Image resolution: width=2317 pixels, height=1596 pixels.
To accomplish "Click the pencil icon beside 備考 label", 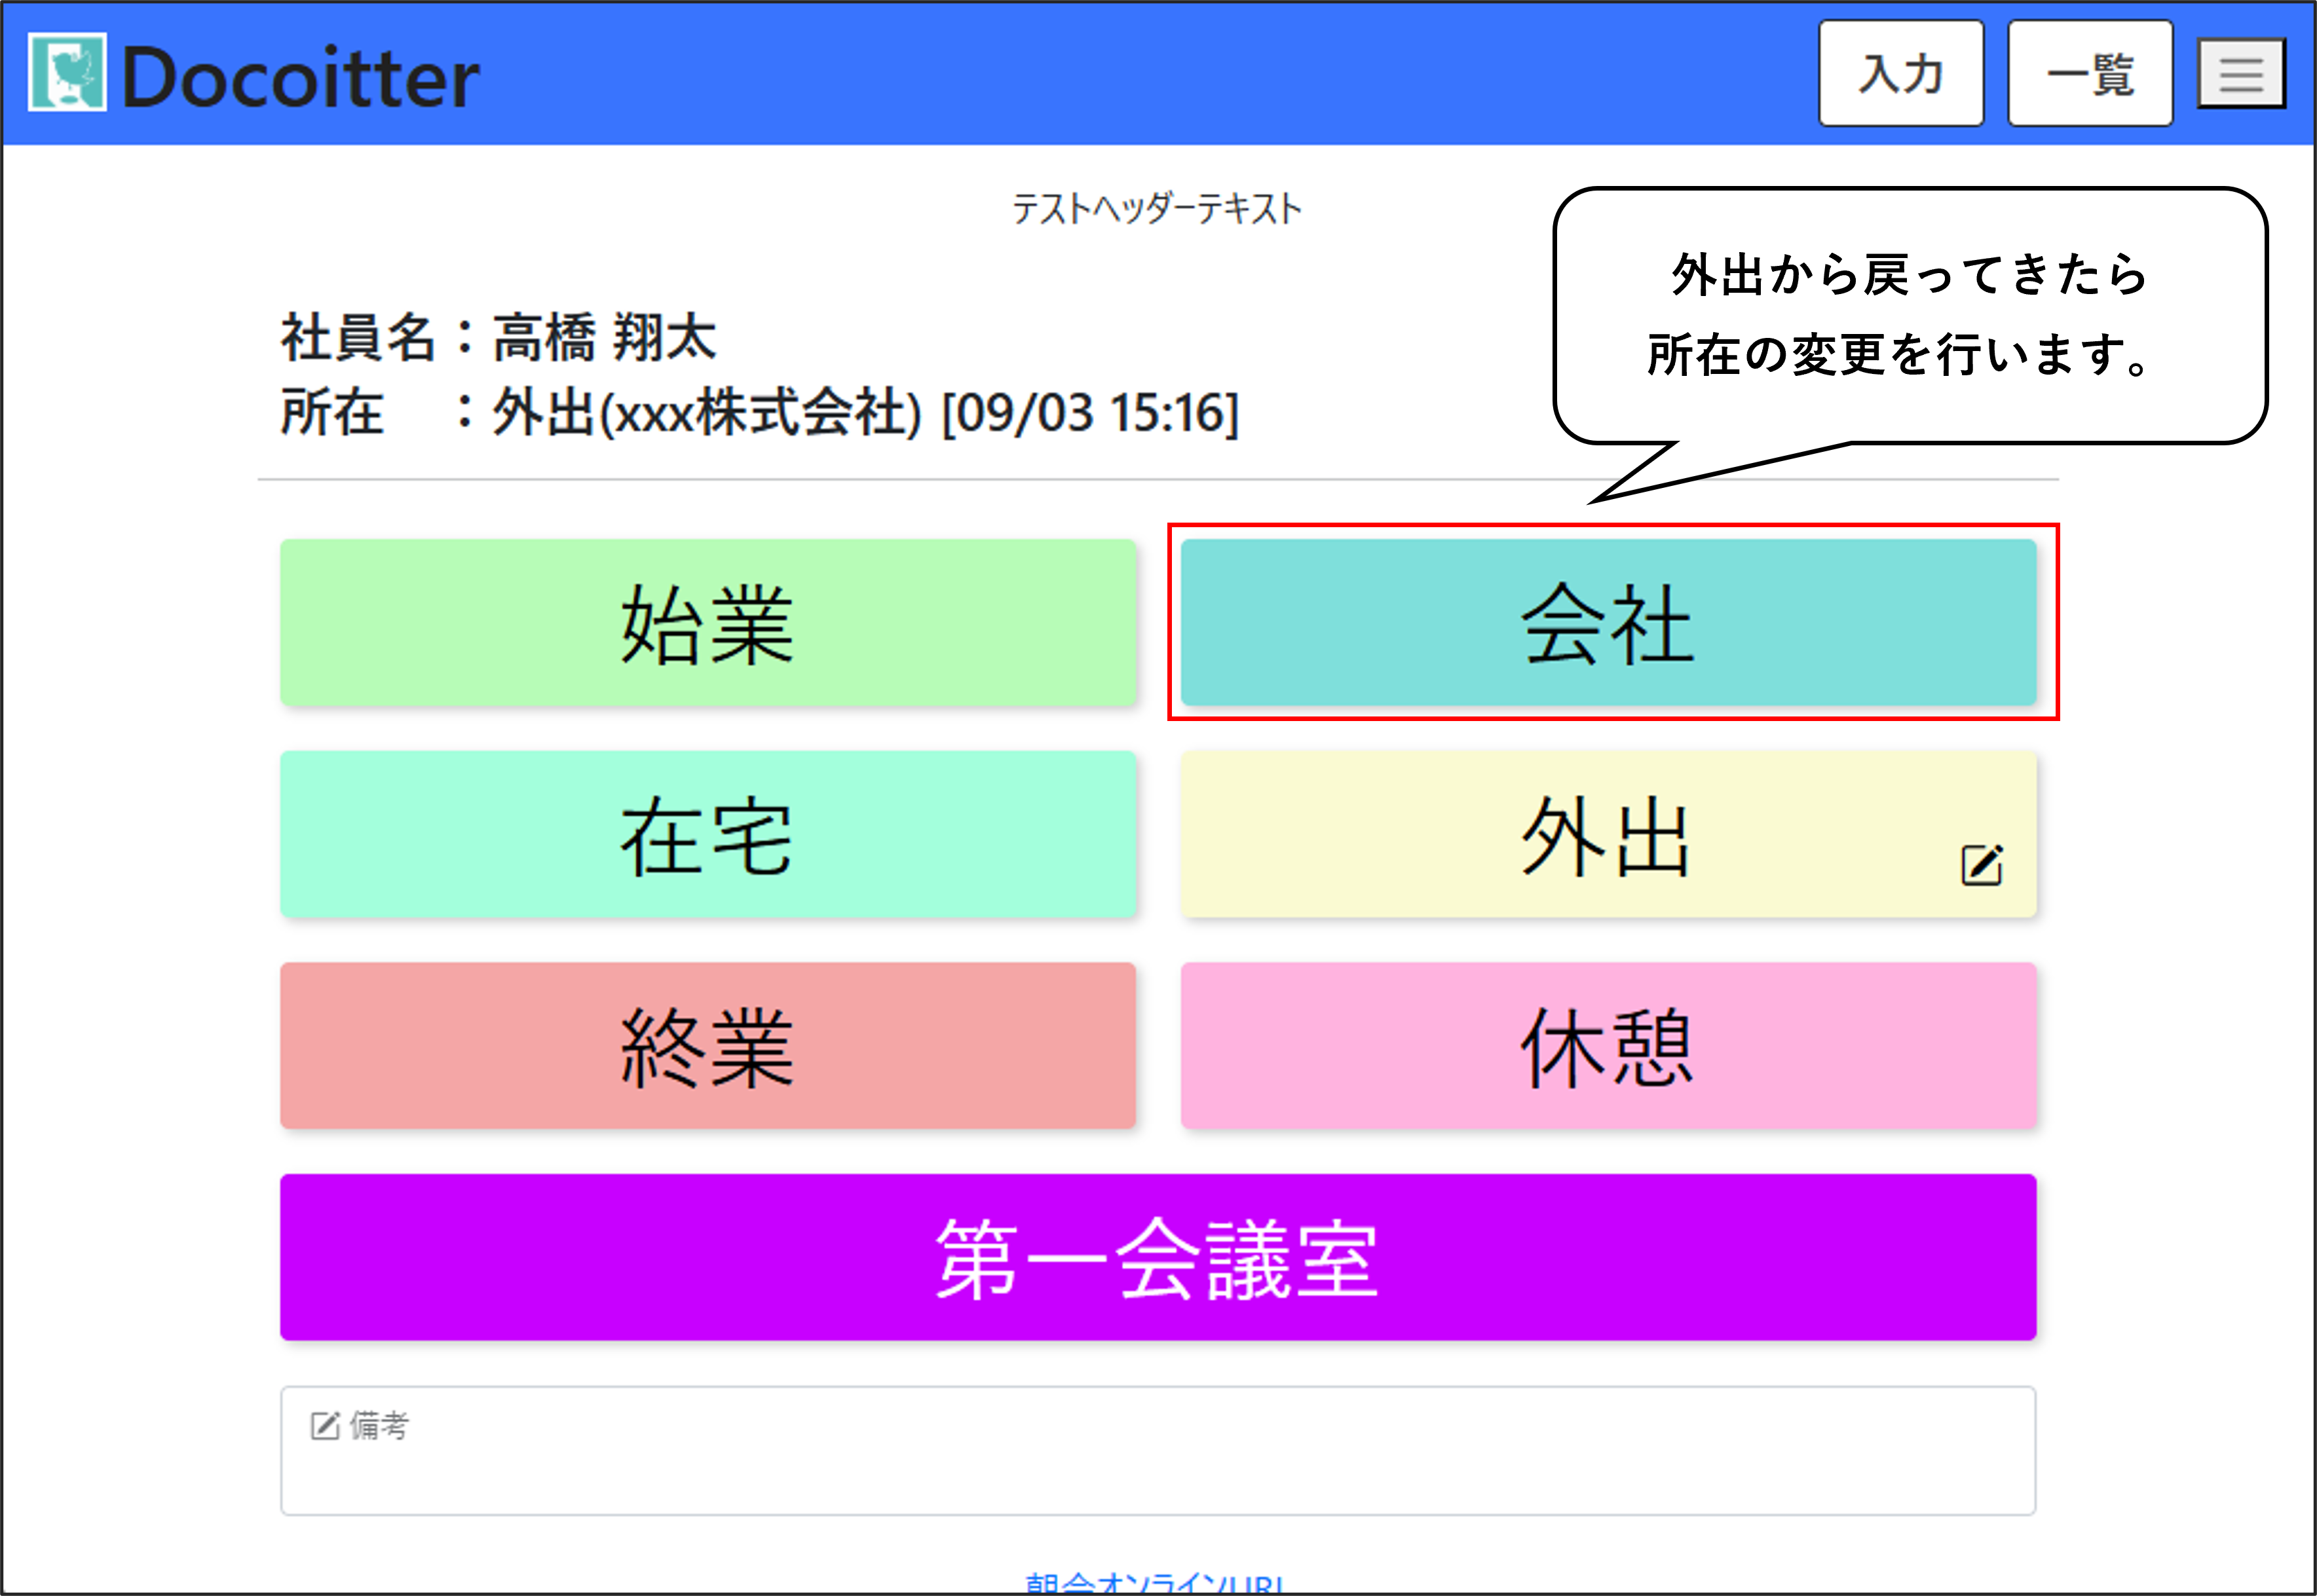I will [x=325, y=1425].
